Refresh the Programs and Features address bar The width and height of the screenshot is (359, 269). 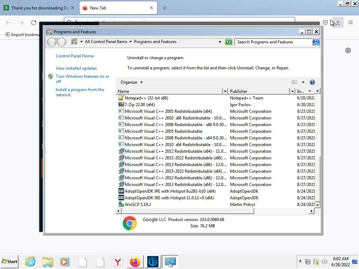pos(229,42)
